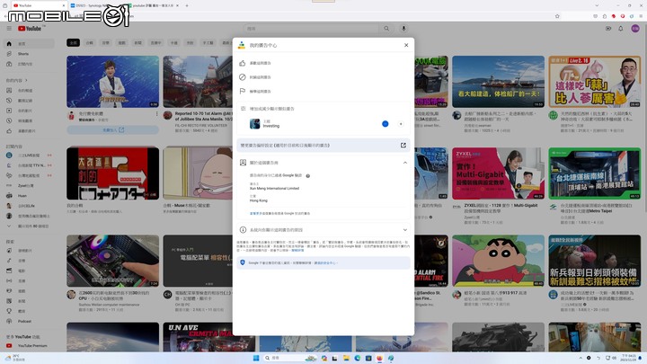Select the filled blue circle beside Investing
Screen dimensions: 647x364
pos(385,124)
